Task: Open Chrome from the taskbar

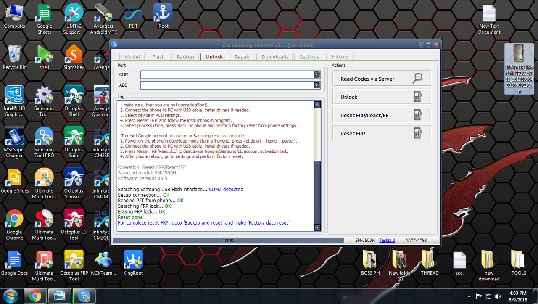Action: (35, 296)
